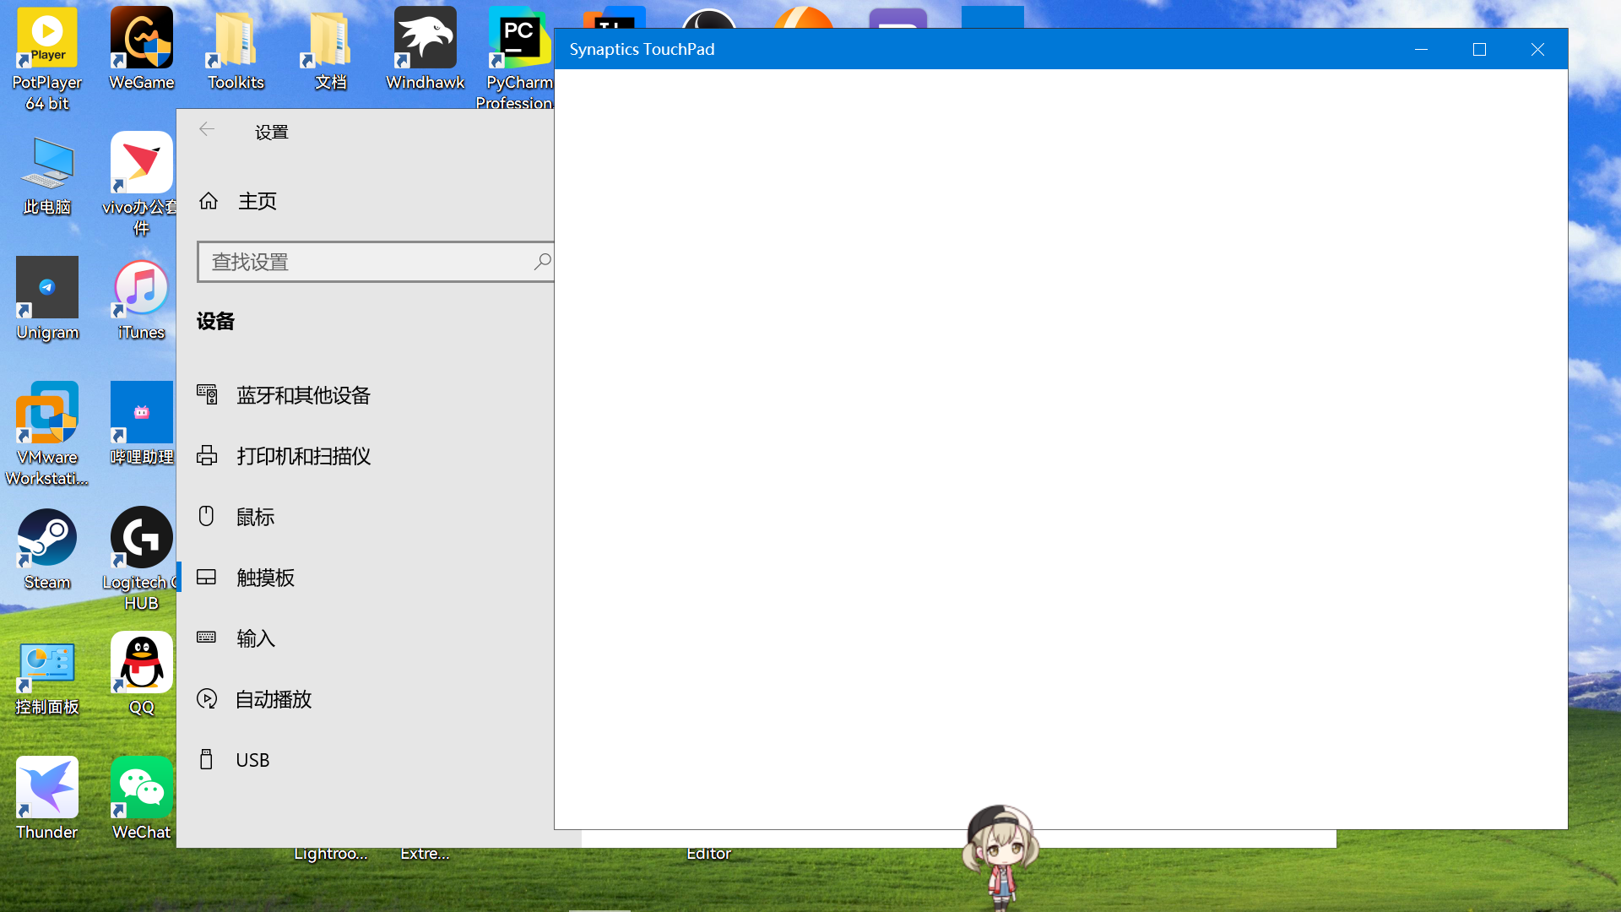1621x912 pixels.
Task: Select the PyCharm Professional desktop icon
Action: [517, 59]
